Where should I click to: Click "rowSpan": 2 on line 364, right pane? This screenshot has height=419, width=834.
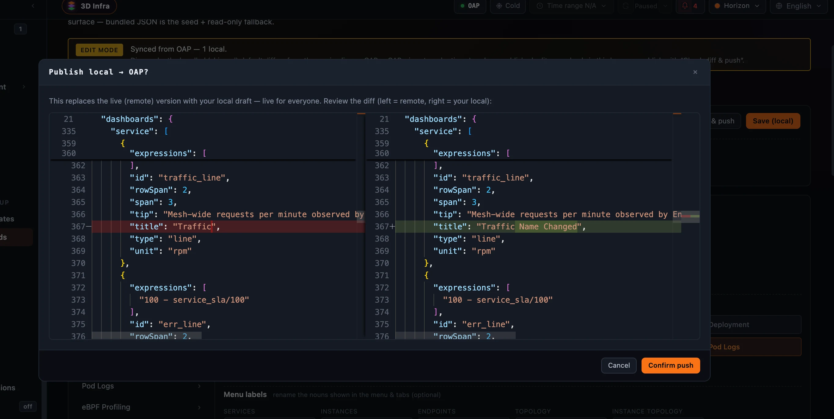tap(464, 190)
